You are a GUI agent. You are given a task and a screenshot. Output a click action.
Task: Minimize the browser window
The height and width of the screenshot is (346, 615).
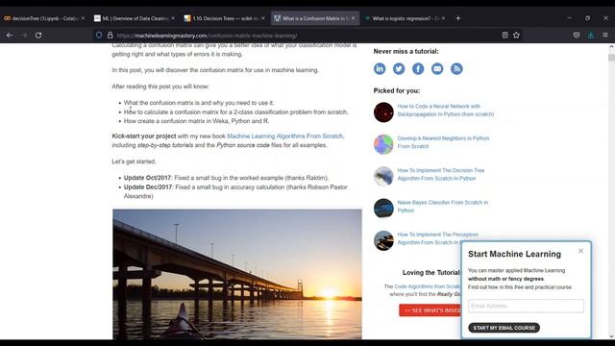[569, 18]
